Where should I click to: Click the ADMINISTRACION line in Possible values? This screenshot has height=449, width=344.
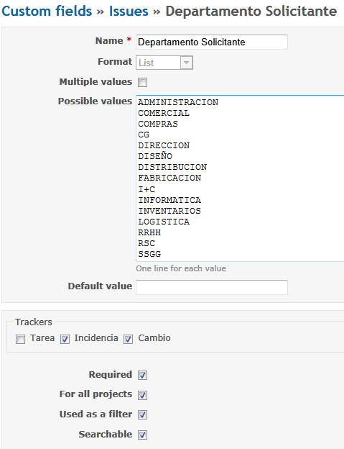pyautogui.click(x=178, y=102)
